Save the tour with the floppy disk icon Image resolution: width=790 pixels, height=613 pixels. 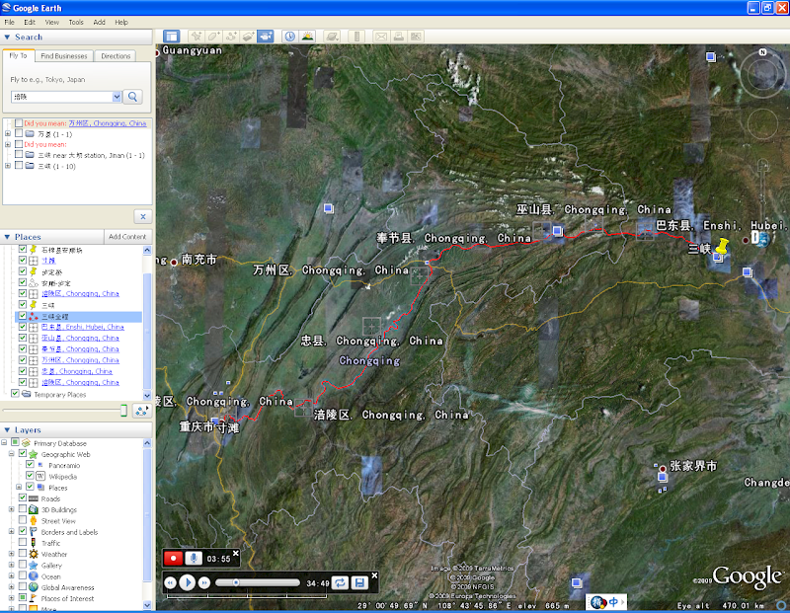pyautogui.click(x=359, y=582)
